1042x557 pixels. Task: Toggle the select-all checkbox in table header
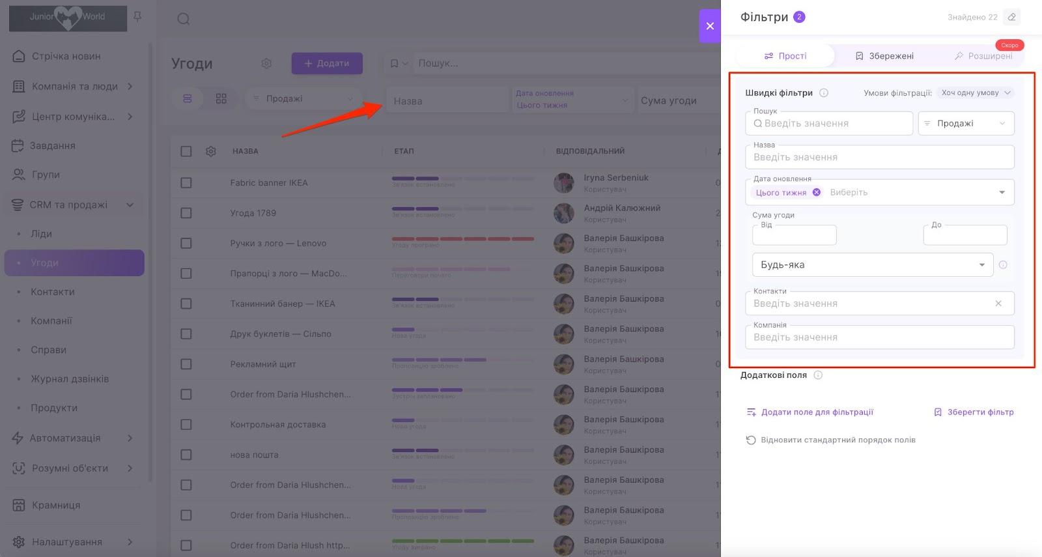point(186,151)
